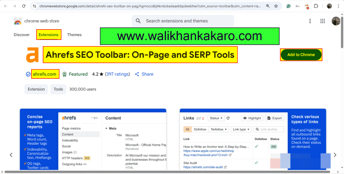The height and width of the screenshot is (174, 344).
Task: Click the Ahrefs SEO Toolbar title text
Action: (x=140, y=55)
